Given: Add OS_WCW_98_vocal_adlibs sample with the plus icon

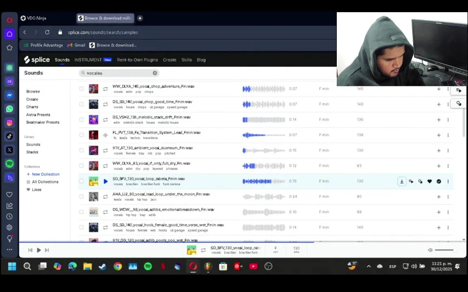Looking at the screenshot, I should pyautogui.click(x=439, y=212).
